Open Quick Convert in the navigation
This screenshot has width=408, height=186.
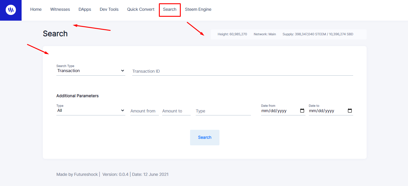(141, 9)
